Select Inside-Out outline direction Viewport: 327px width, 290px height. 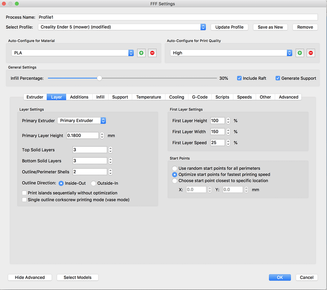coord(61,183)
